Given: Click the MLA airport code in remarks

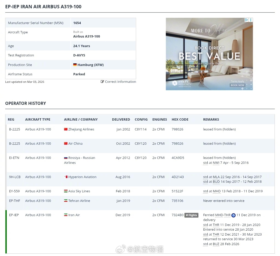Looking at the screenshot, I should tap(216, 177).
